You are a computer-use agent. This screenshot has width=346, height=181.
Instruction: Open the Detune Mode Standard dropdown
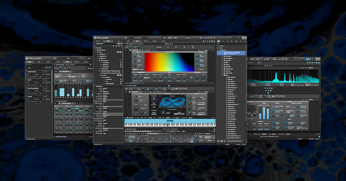(x=201, y=114)
